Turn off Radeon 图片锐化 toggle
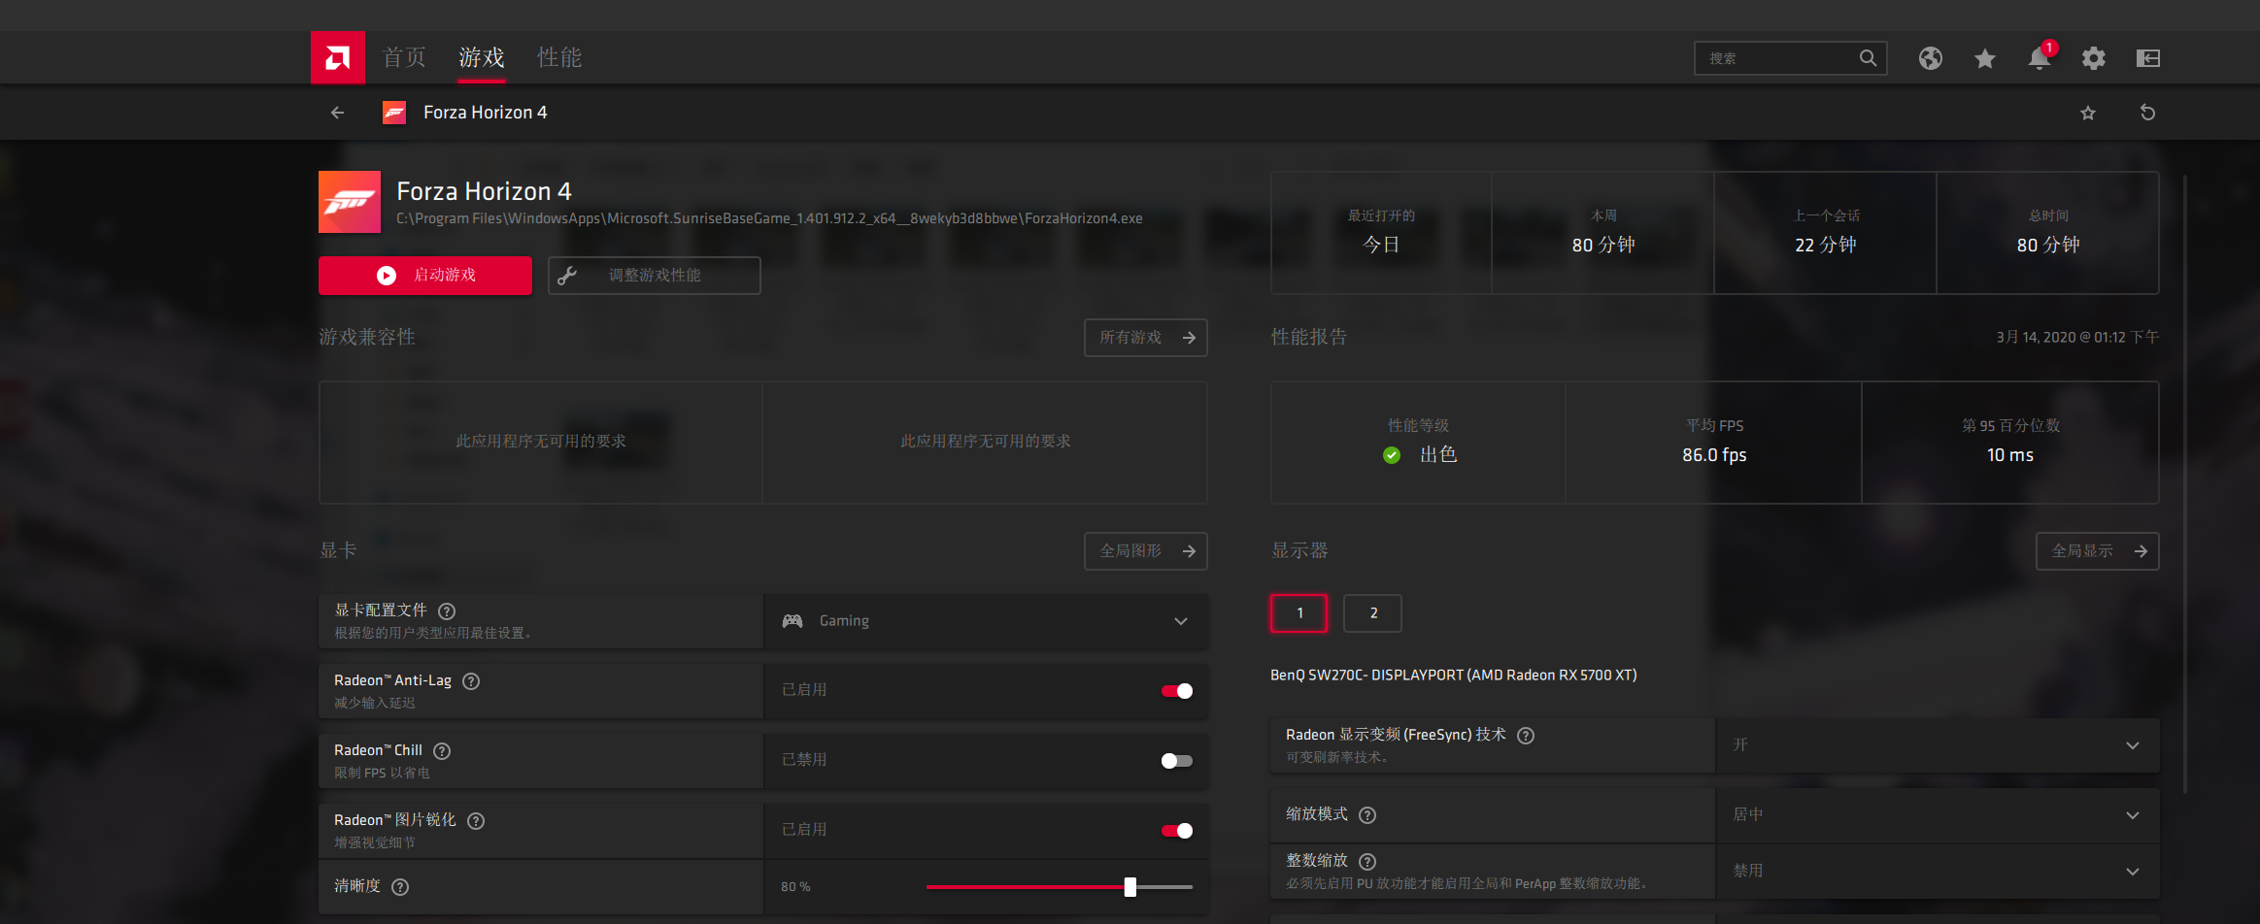The width and height of the screenshot is (2260, 924). [x=1176, y=831]
